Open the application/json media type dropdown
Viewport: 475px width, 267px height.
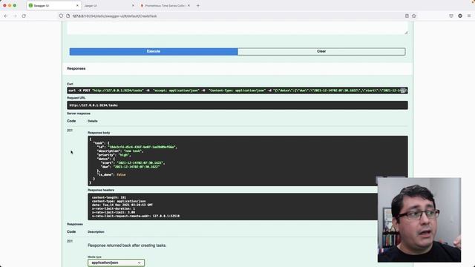[116, 263]
